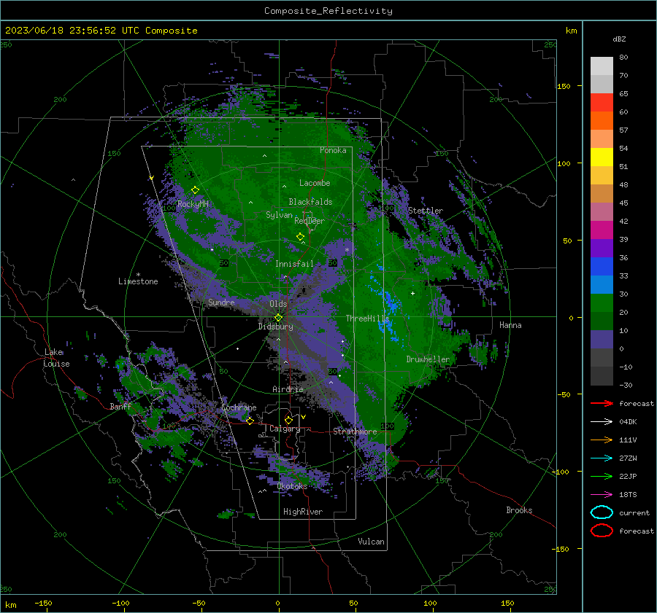Click the Lake Louise label
The height and width of the screenshot is (613, 657).
coord(56,358)
